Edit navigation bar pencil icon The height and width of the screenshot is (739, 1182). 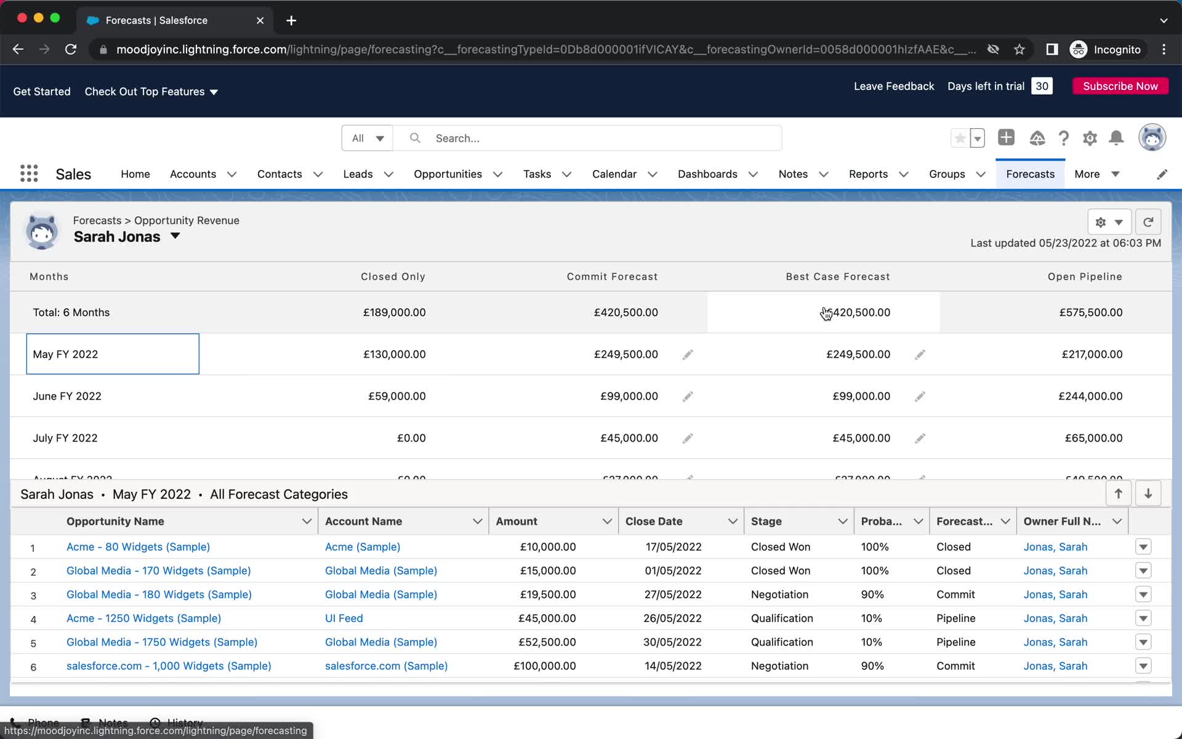1162,174
